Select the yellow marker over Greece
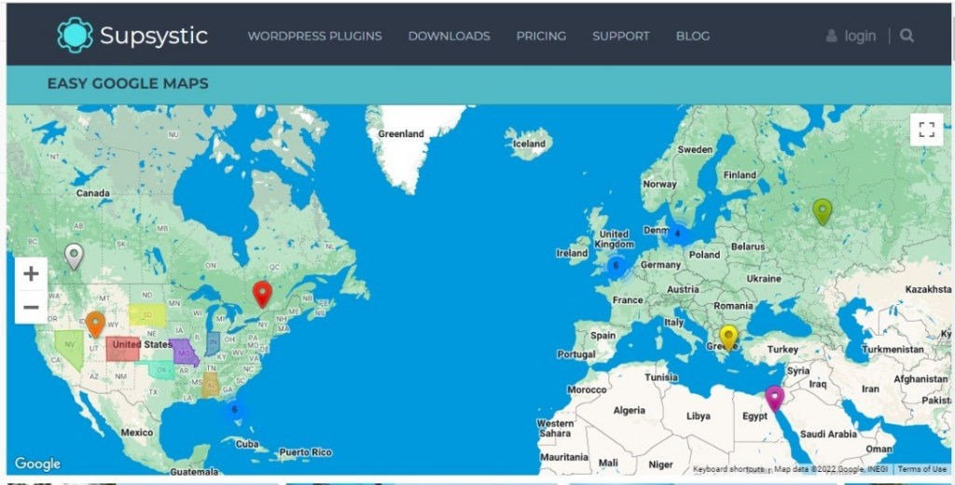This screenshot has width=955, height=485. point(728,339)
